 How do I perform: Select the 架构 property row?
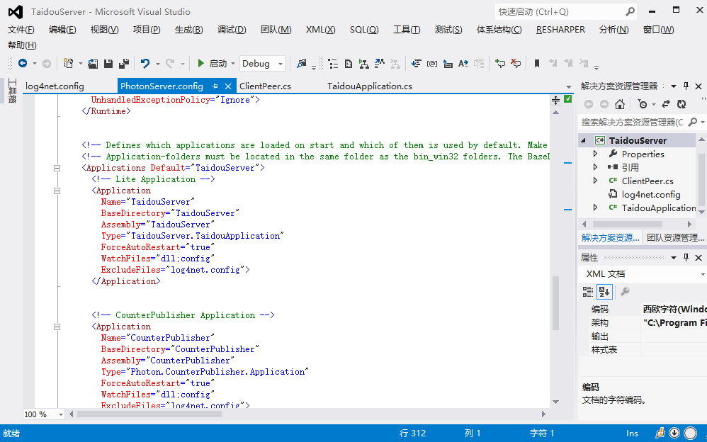pyautogui.click(x=643, y=323)
